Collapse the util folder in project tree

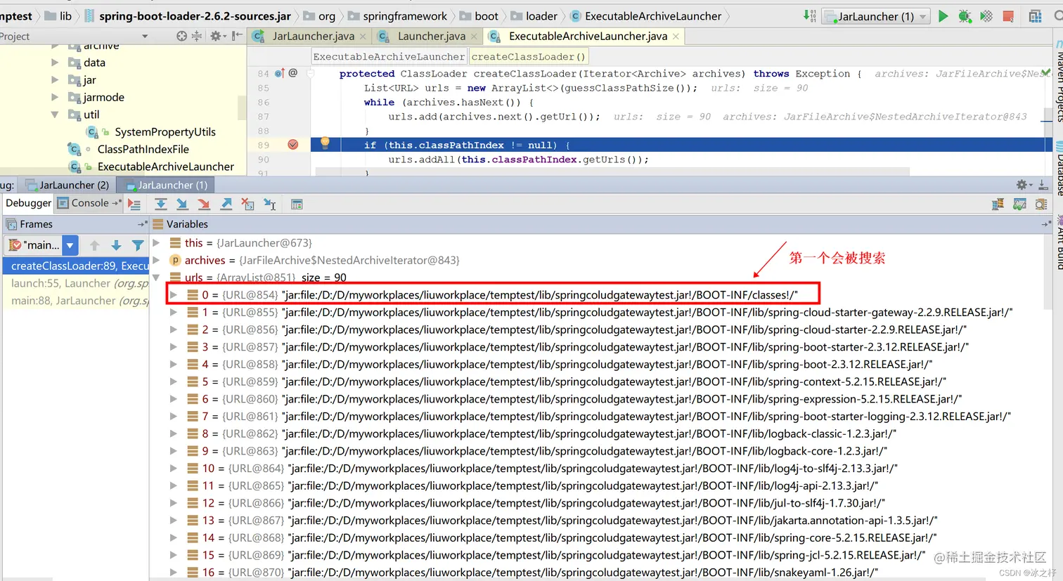coord(55,115)
